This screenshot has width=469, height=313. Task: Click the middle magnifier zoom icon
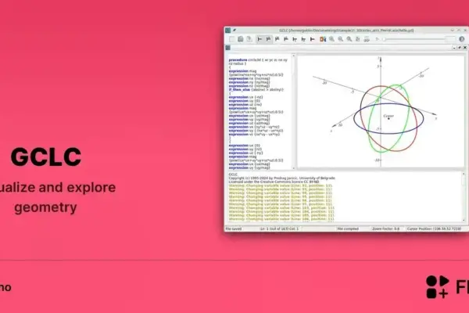[340, 39]
